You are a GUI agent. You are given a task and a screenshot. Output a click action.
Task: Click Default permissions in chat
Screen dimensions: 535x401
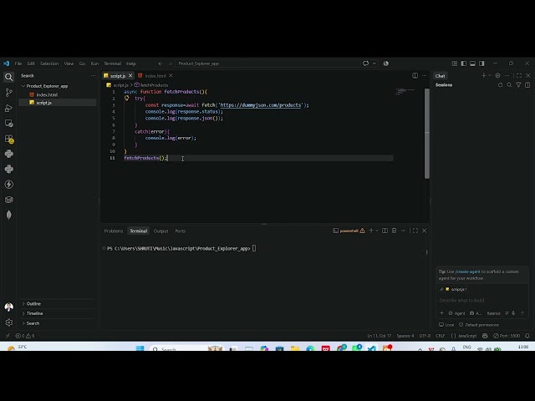[479, 325]
